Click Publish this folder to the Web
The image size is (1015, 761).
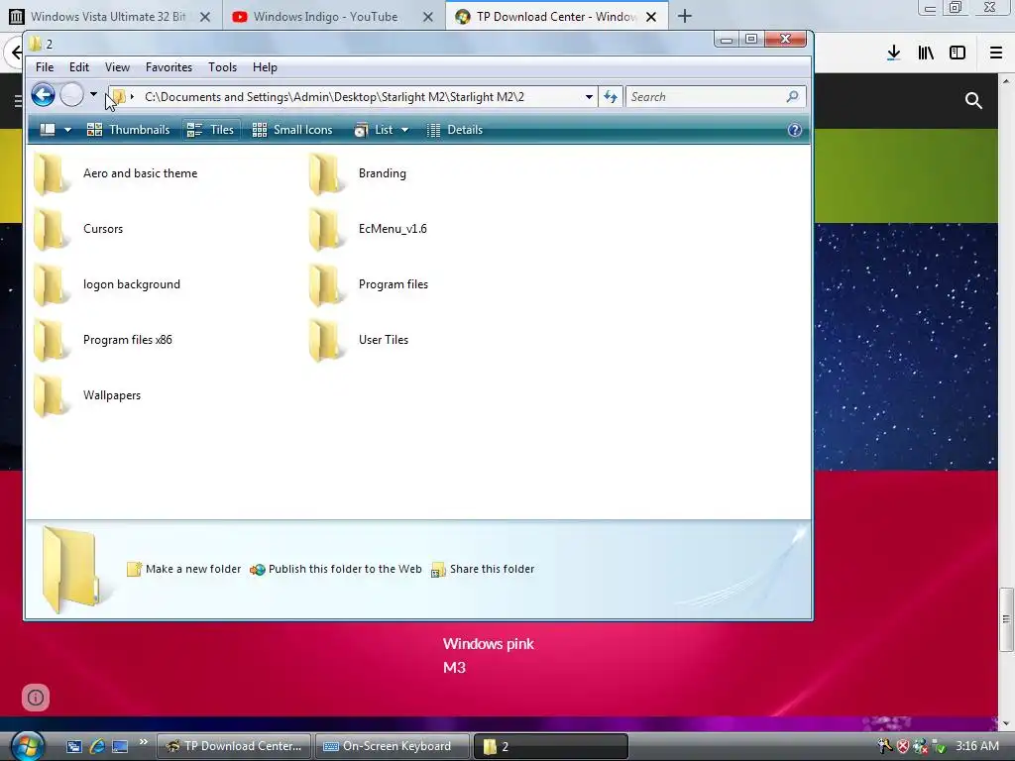pyautogui.click(x=336, y=569)
